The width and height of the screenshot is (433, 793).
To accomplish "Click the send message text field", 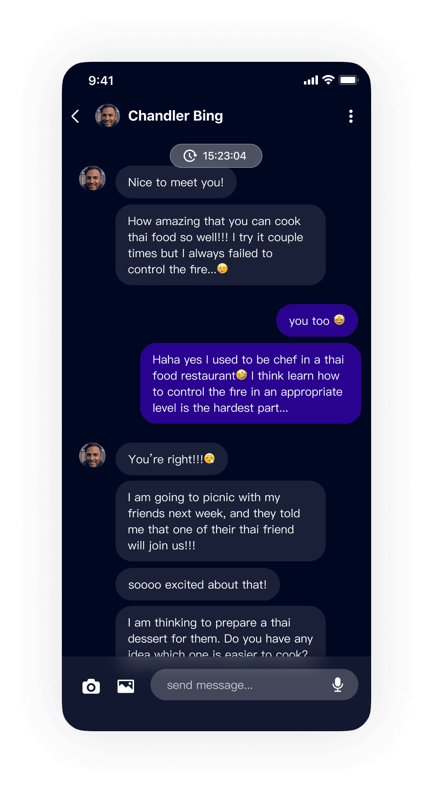I will 254,685.
